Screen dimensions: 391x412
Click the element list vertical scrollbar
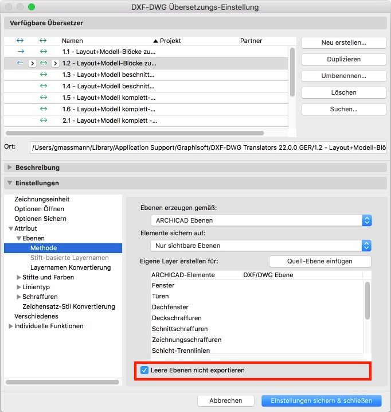click(x=367, y=301)
